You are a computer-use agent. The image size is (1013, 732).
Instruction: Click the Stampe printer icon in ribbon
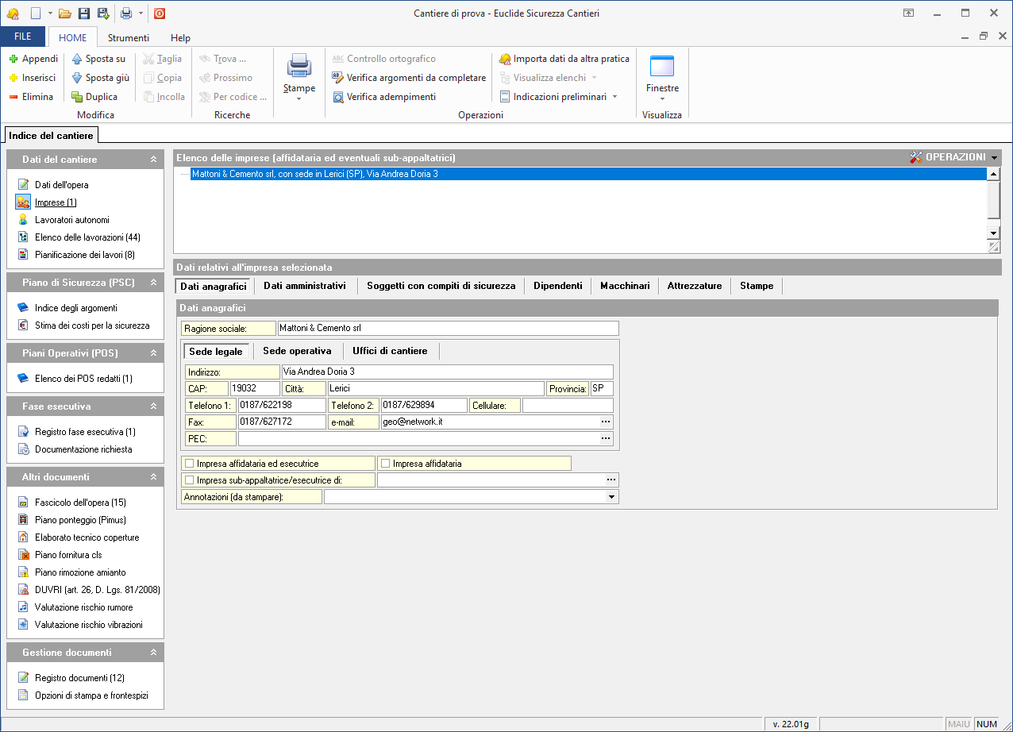299,66
